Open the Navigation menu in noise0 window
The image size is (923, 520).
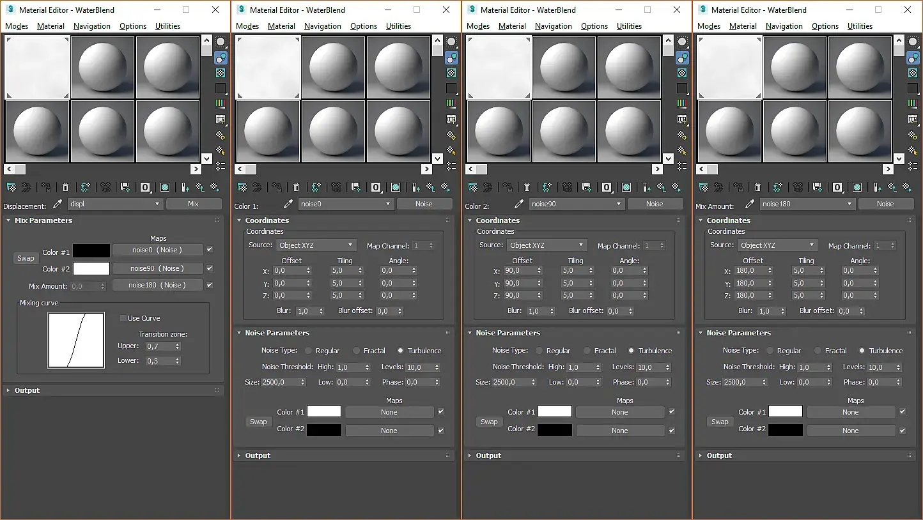323,26
